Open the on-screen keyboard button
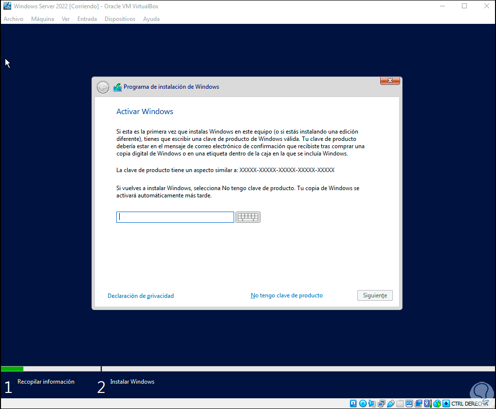 248,217
